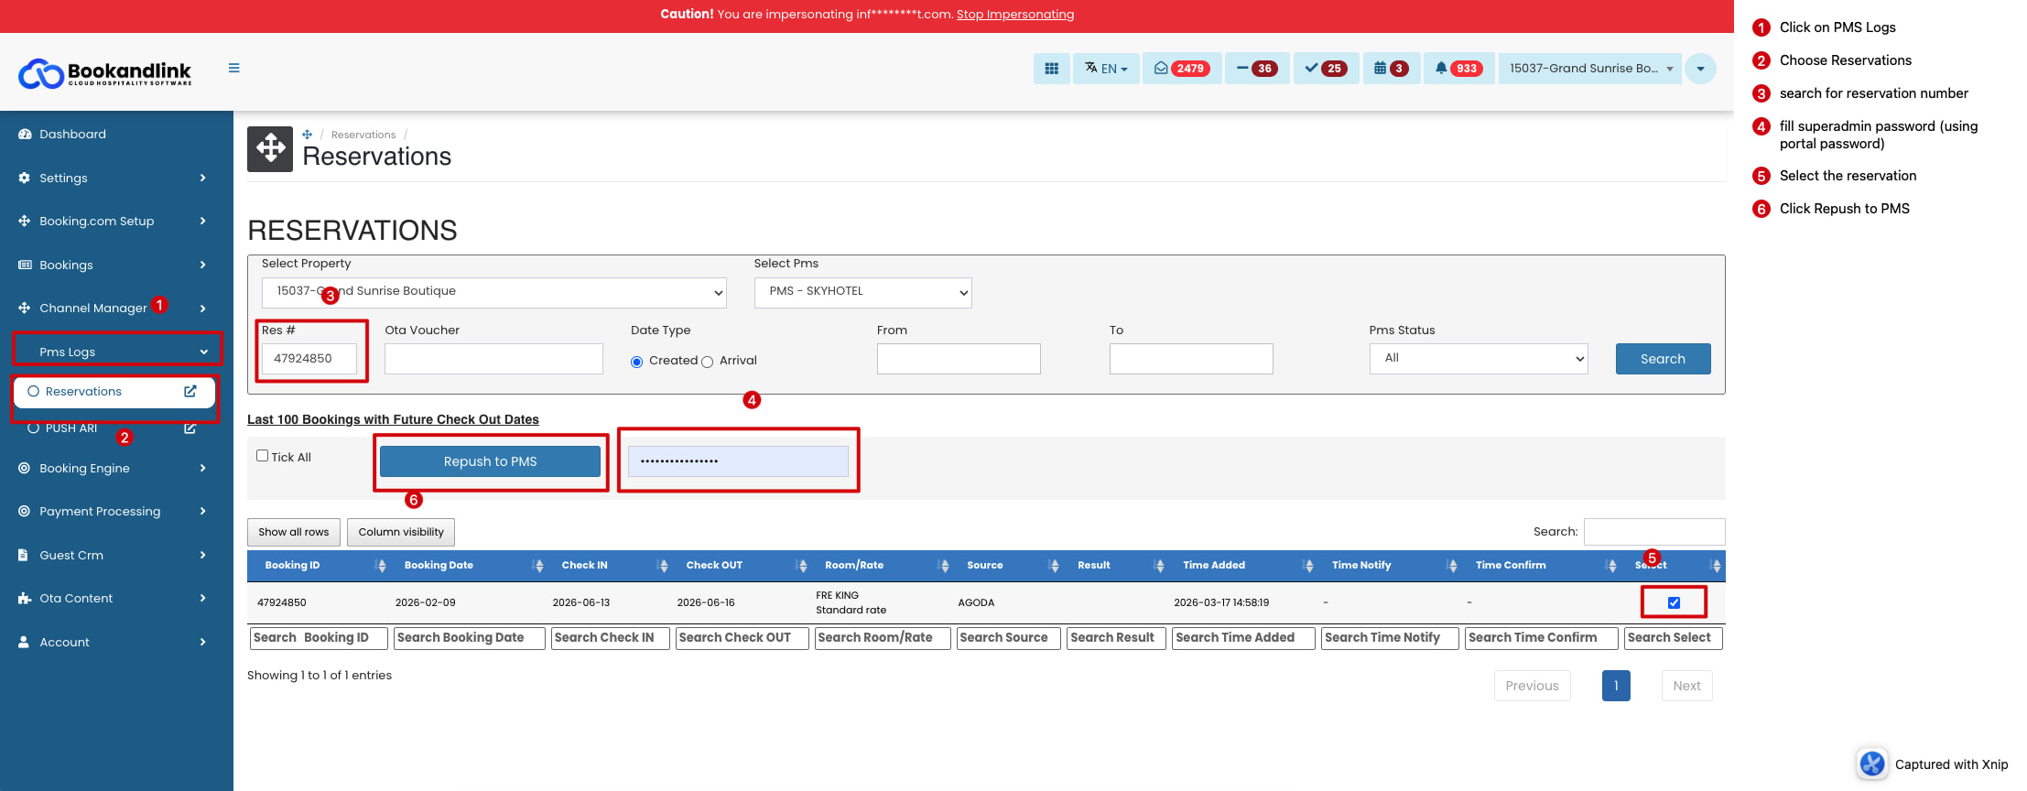This screenshot has width=2027, height=791.
Task: Click Repush to PMS button
Action: click(490, 461)
